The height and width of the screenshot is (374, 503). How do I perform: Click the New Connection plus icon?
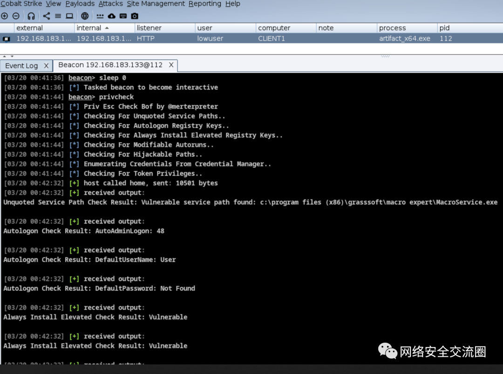pos(5,16)
